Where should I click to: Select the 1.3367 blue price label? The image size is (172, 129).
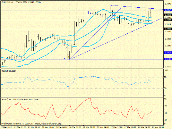tap(167, 10)
